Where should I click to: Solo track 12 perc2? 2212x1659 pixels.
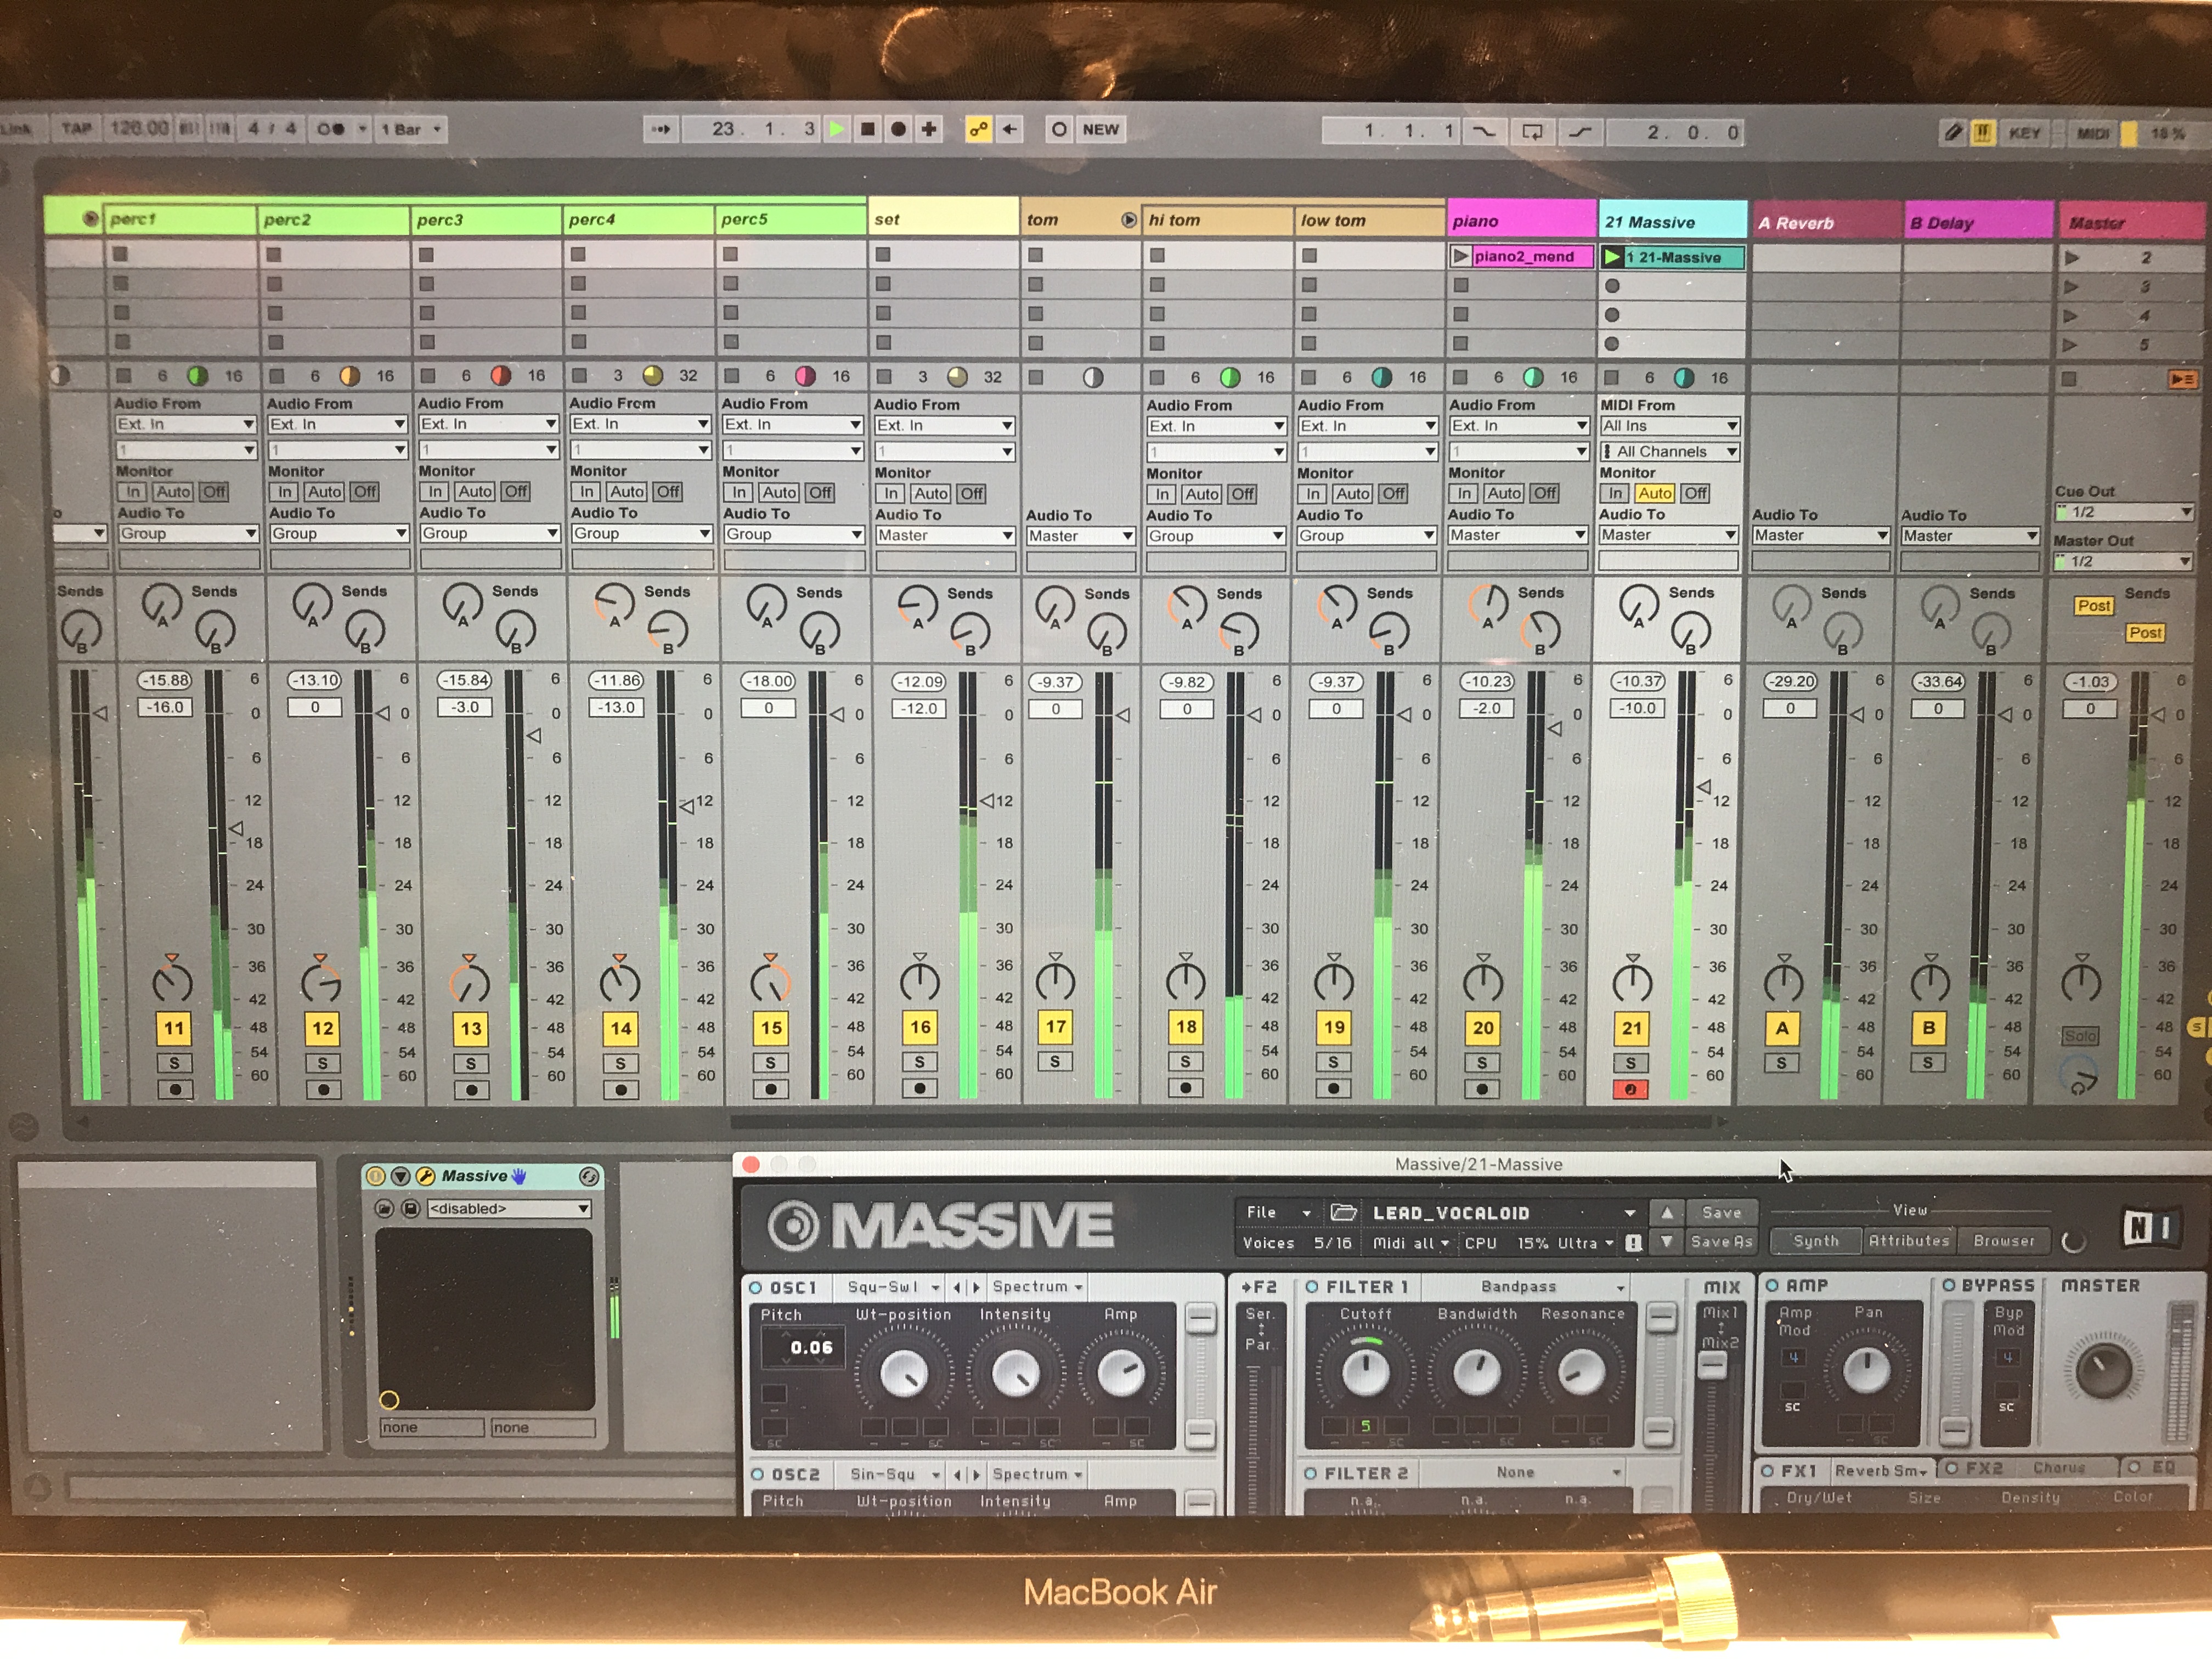coord(322,1063)
